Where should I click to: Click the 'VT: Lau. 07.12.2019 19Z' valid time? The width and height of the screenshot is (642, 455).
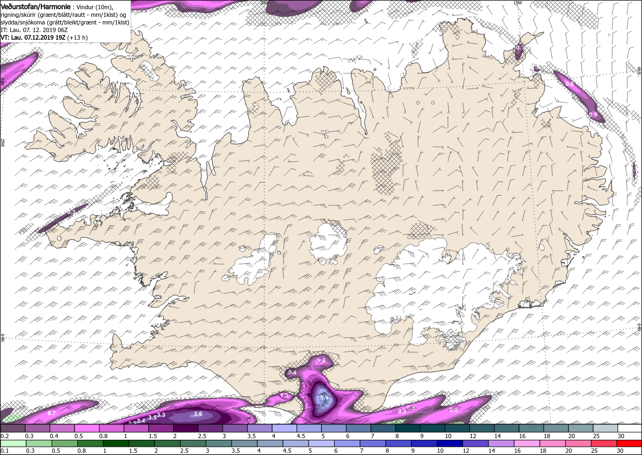(x=33, y=38)
